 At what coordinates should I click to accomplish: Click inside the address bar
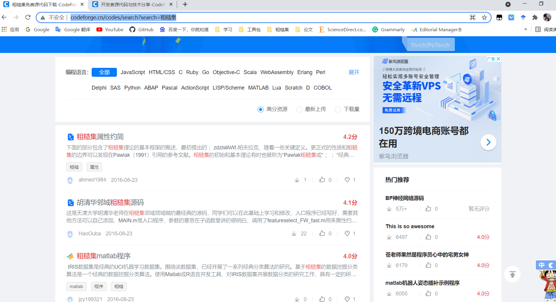(x=268, y=17)
